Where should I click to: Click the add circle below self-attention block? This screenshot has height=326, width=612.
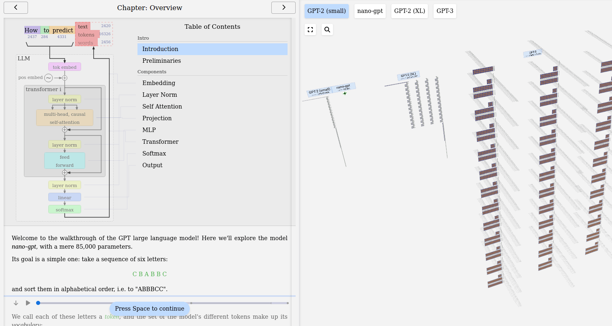point(64,130)
